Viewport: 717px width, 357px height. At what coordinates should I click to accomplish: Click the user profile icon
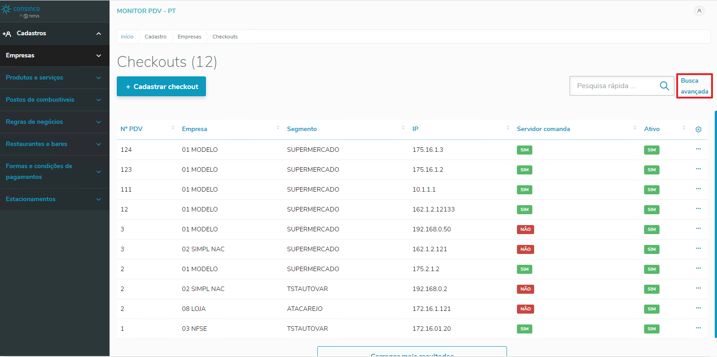699,11
